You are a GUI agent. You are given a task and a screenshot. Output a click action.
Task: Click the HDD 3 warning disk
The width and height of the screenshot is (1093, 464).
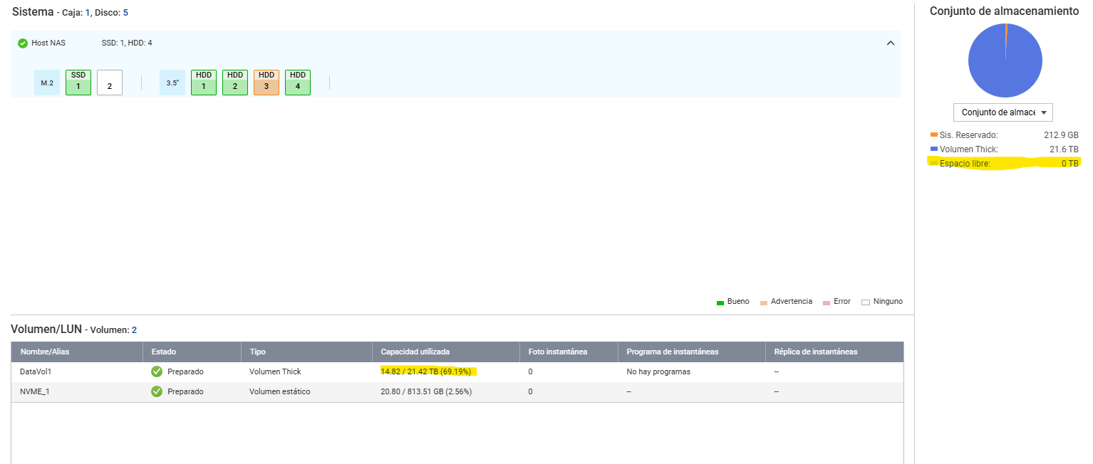click(x=266, y=83)
